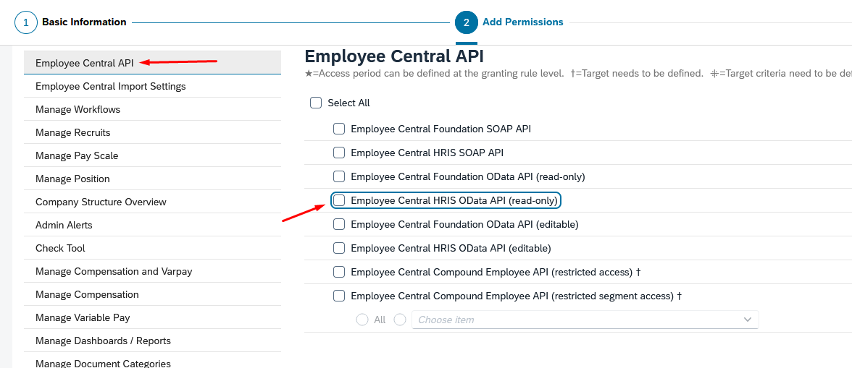The width and height of the screenshot is (852, 368).
Task: Click the step 2 Add Permissions circle
Action: pyautogui.click(x=467, y=22)
